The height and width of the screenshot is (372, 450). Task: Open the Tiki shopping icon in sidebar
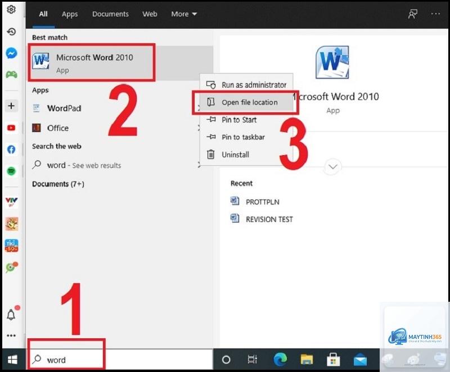coord(11,246)
